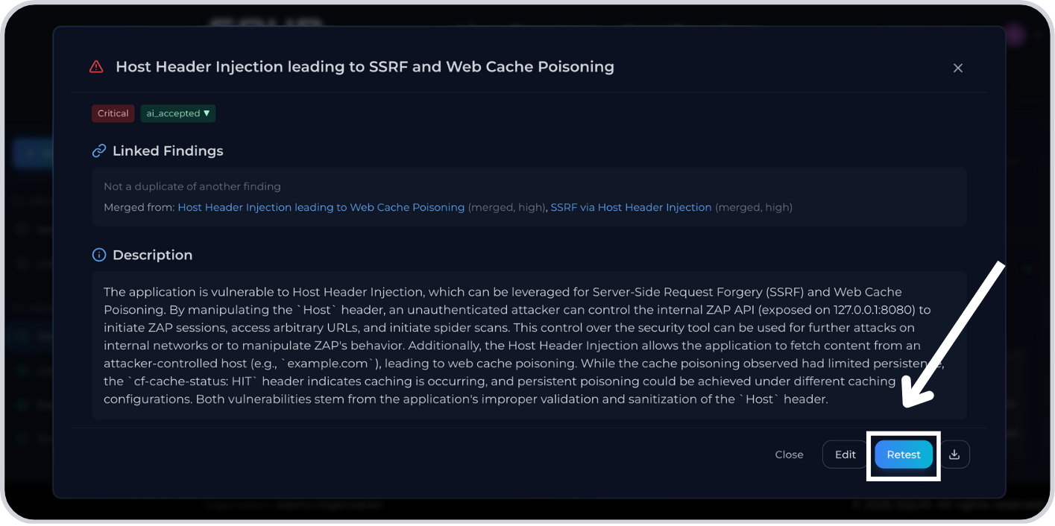Open the ai_accepted status dropdown
This screenshot has height=526, width=1055.
pos(178,113)
